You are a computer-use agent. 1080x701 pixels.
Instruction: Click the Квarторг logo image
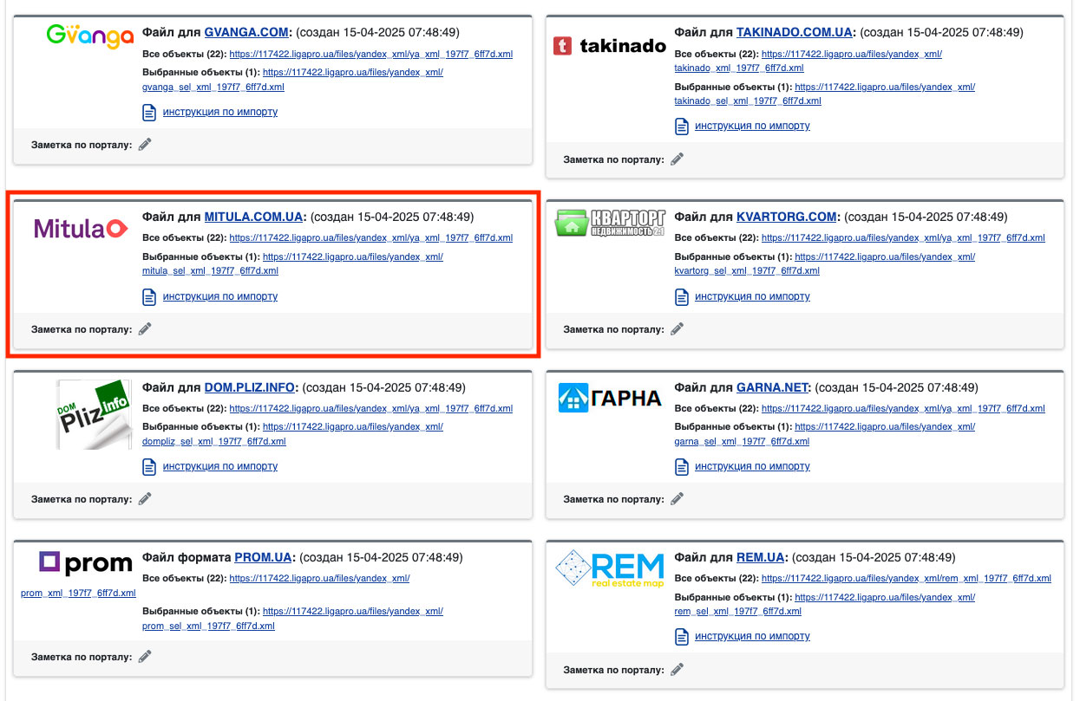click(609, 223)
